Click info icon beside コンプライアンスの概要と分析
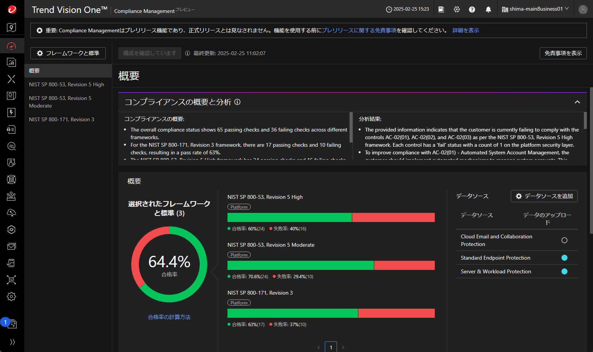The height and width of the screenshot is (352, 593). (x=237, y=102)
